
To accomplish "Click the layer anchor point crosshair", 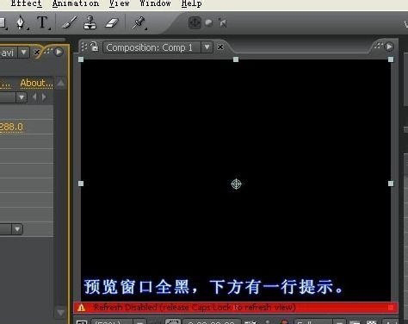I will pyautogui.click(x=236, y=184).
